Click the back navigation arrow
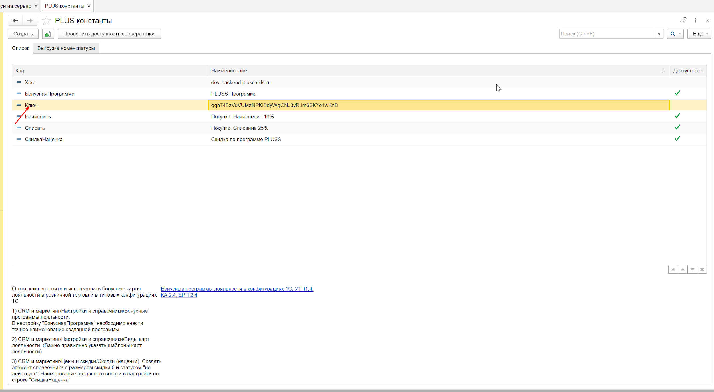The height and width of the screenshot is (392, 714). [x=15, y=21]
